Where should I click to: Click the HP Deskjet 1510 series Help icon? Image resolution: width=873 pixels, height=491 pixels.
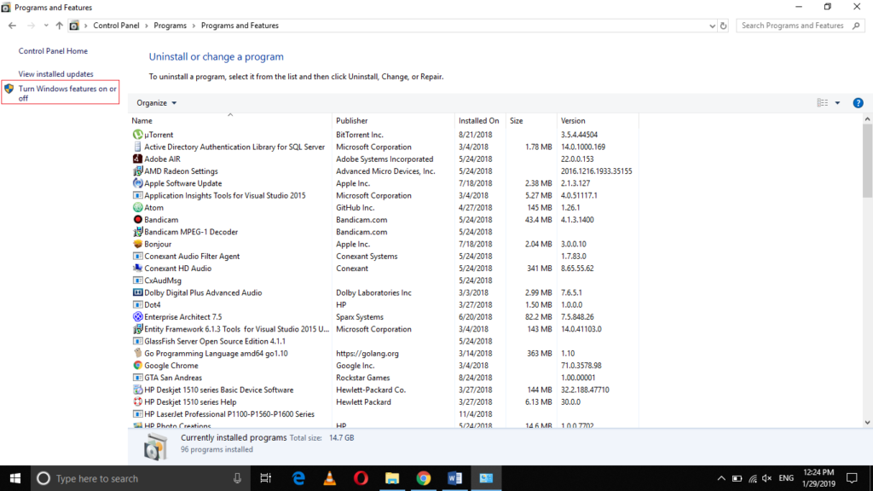click(137, 402)
